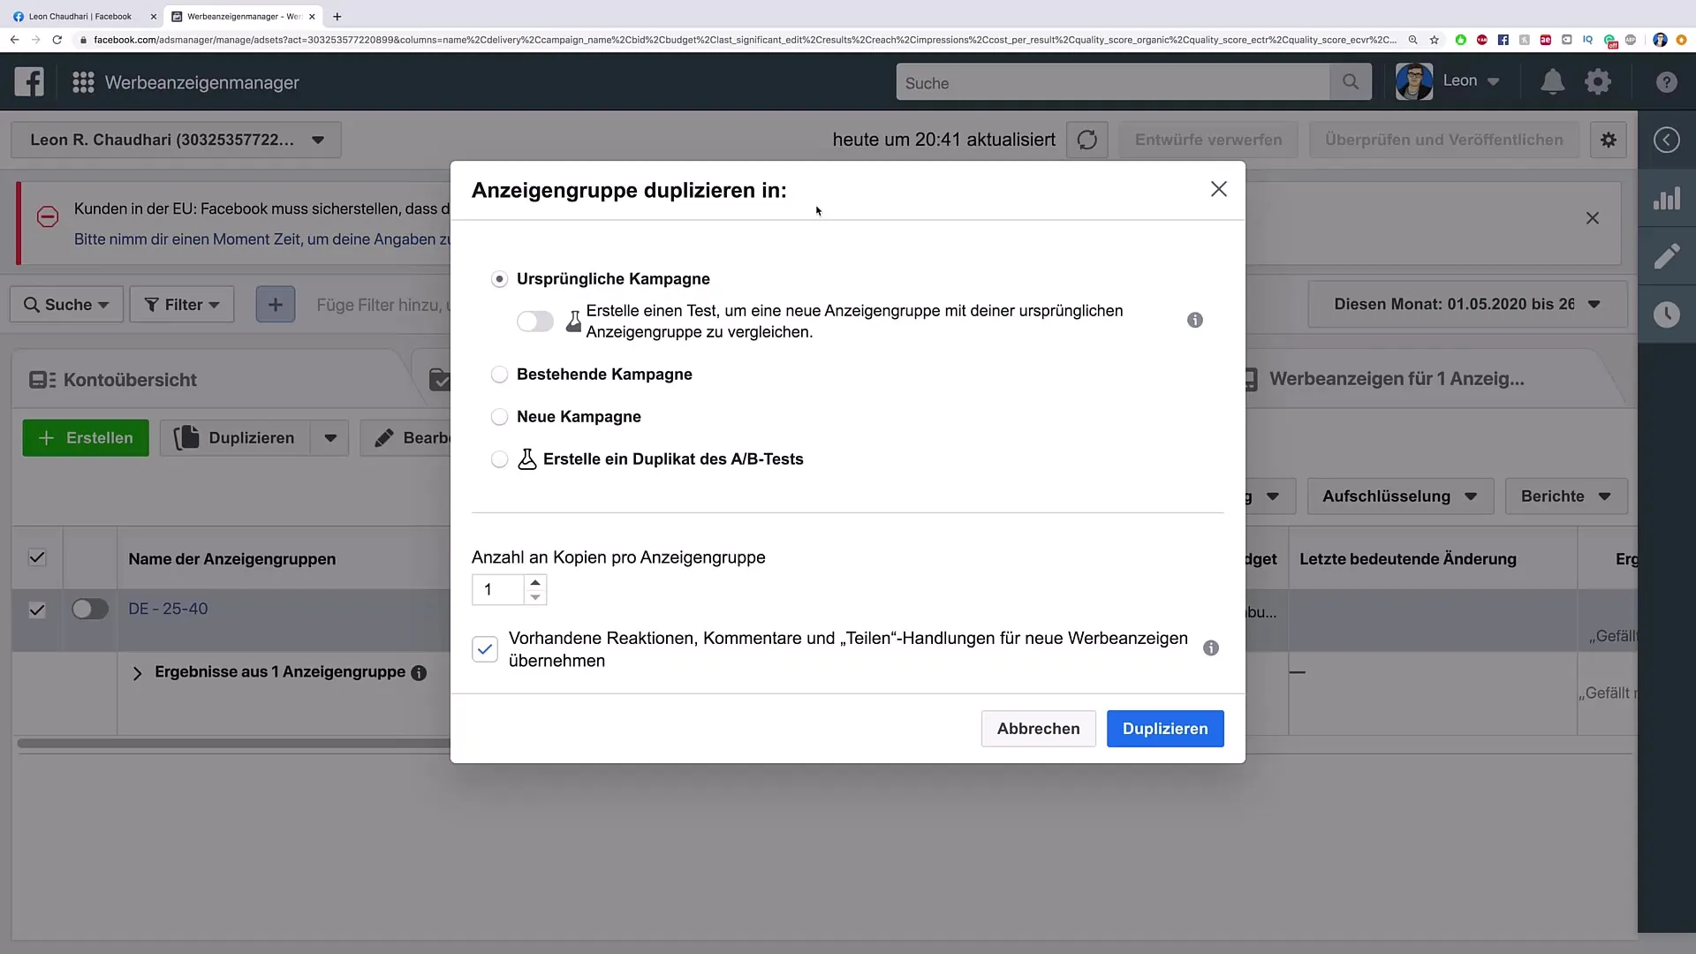1696x954 pixels.
Task: Click the Entwürfe verwerfen button
Action: pos(1208,140)
